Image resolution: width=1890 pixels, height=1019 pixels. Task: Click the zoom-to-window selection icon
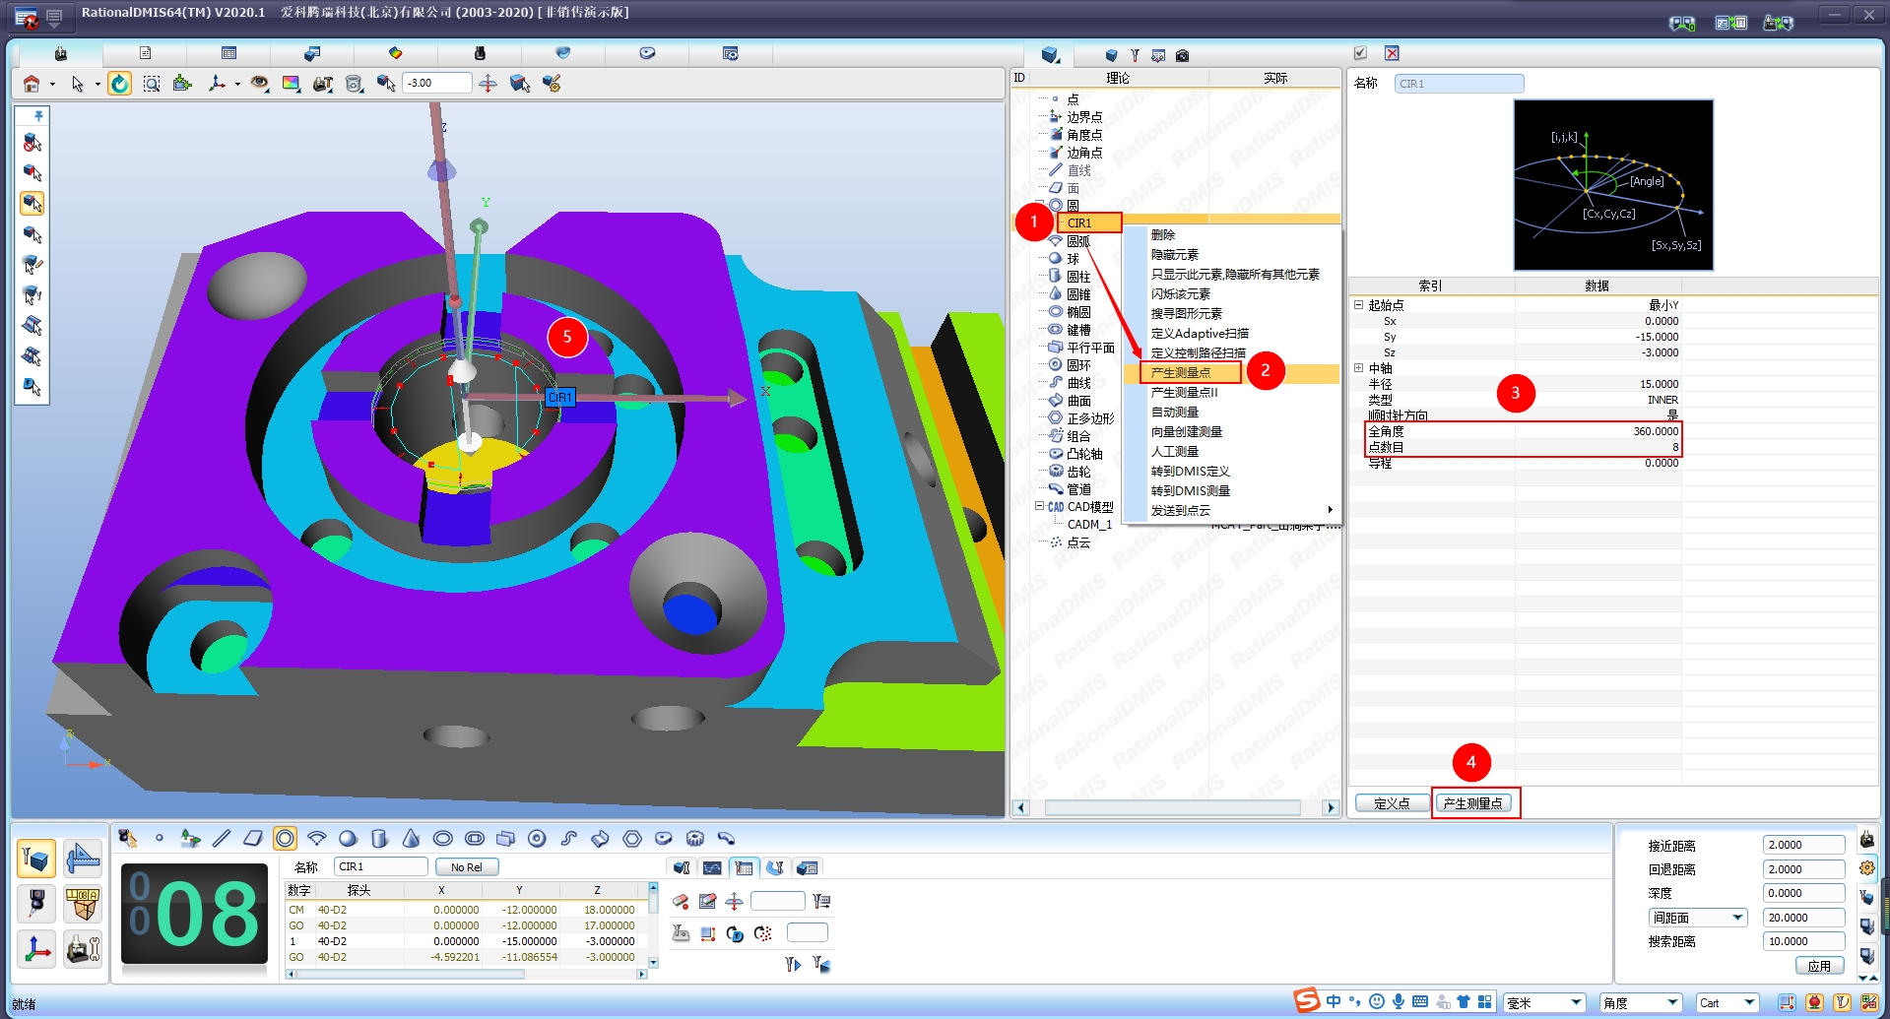tap(151, 84)
